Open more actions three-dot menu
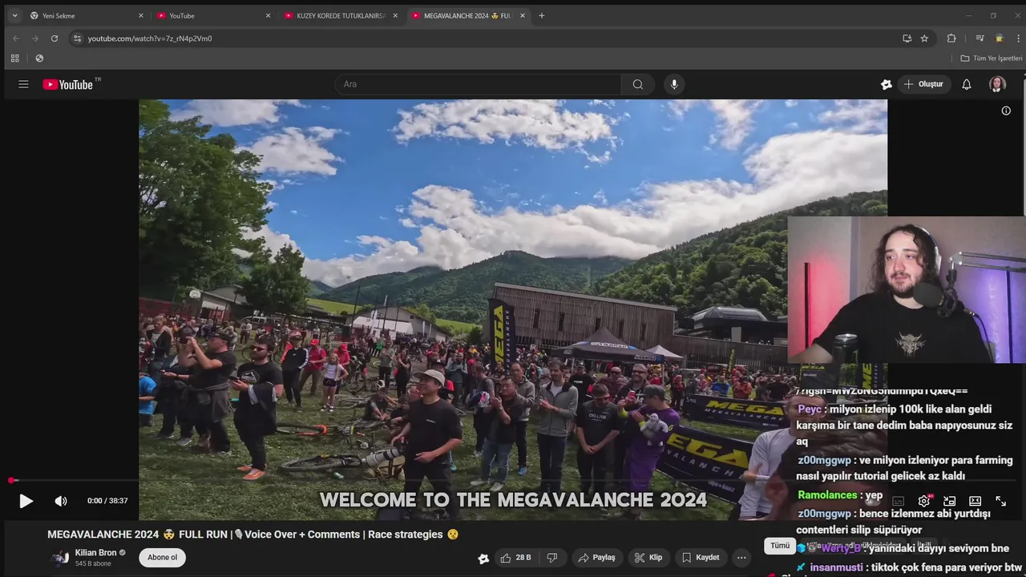Image resolution: width=1026 pixels, height=577 pixels. [x=741, y=558]
